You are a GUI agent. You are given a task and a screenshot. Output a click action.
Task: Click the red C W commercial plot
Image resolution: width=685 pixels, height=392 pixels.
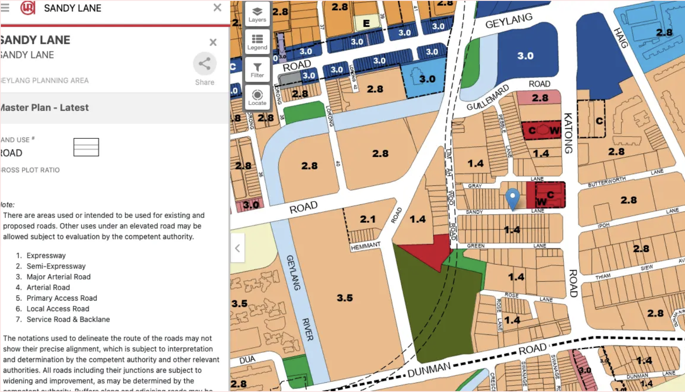pyautogui.click(x=542, y=131)
